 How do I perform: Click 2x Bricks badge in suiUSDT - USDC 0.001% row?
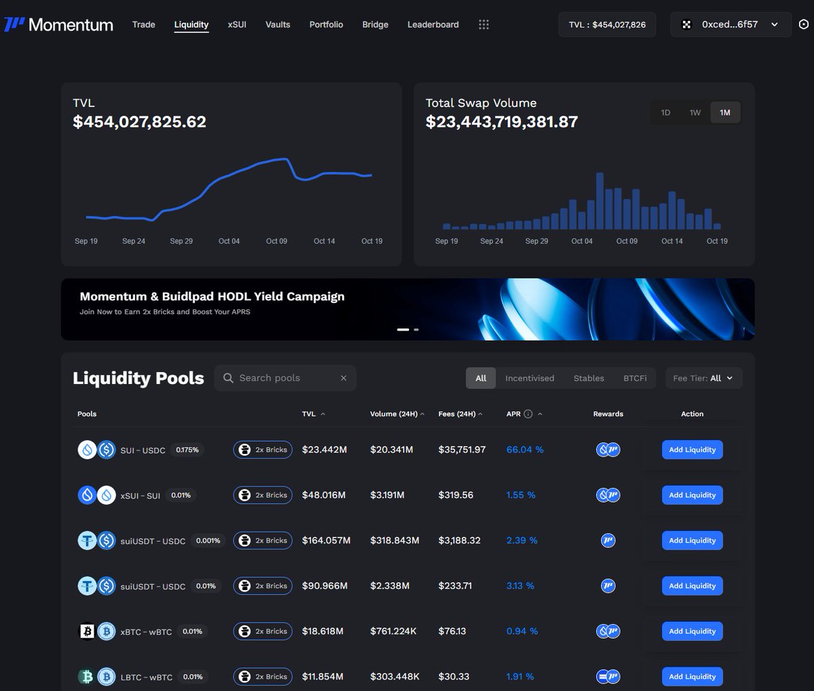pyautogui.click(x=263, y=541)
